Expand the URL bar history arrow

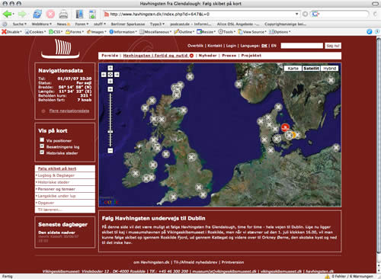[x=296, y=14]
